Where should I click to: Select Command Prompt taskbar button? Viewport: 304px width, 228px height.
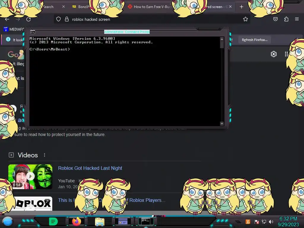pos(146,221)
